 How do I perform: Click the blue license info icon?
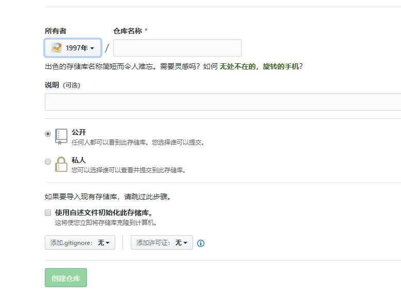tap(201, 243)
